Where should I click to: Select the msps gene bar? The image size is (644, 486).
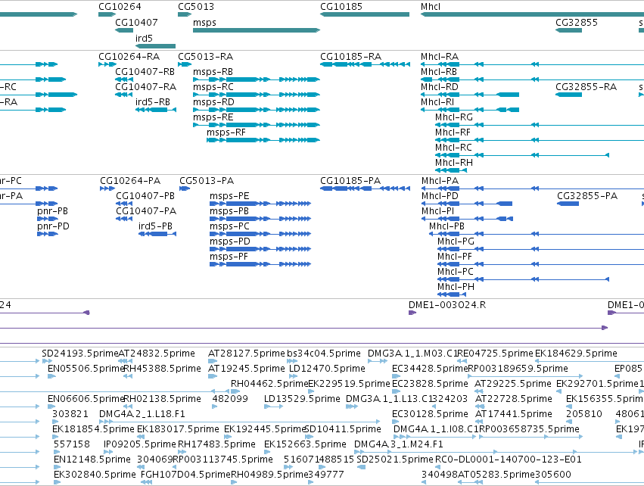point(257,30)
